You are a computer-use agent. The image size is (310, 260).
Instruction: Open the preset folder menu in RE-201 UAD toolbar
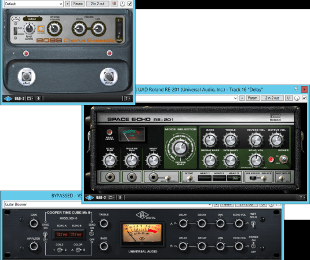[111, 197]
